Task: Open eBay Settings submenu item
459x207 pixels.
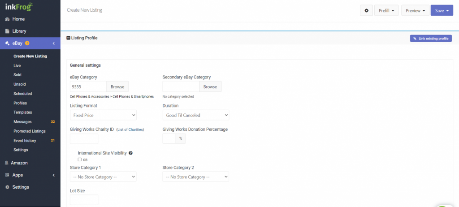Action: click(x=21, y=150)
